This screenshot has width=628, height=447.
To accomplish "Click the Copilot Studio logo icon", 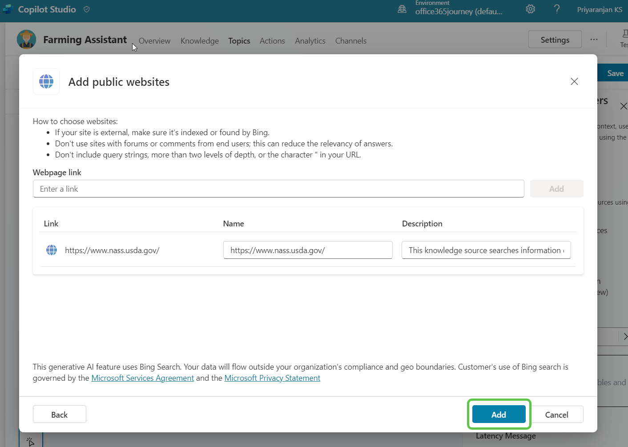I will (x=8, y=9).
